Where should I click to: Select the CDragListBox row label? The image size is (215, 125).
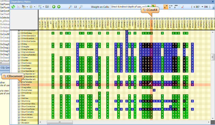(26, 88)
